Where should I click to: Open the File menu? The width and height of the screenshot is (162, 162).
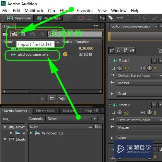[5, 11]
